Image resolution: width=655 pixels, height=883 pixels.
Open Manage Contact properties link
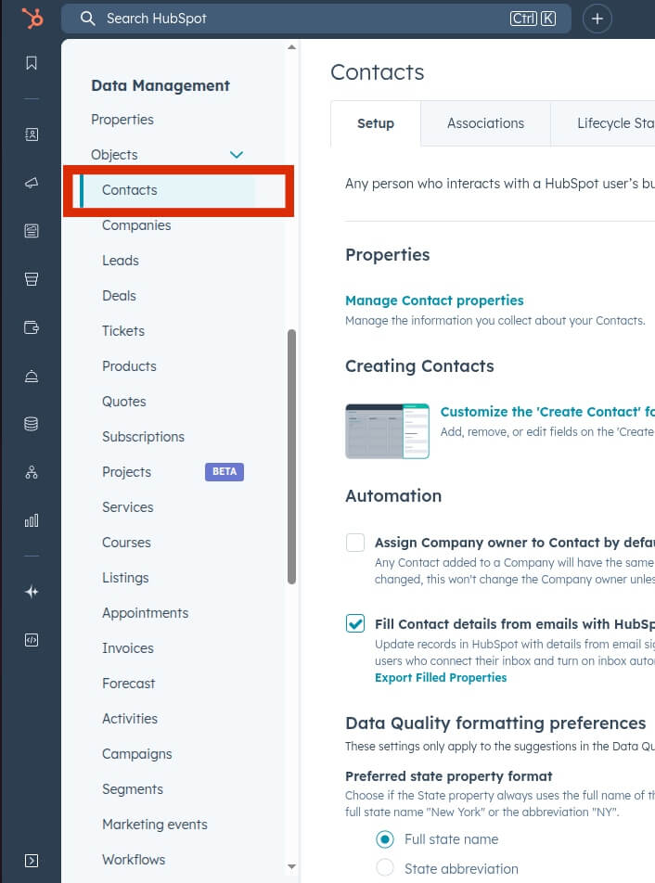click(434, 301)
